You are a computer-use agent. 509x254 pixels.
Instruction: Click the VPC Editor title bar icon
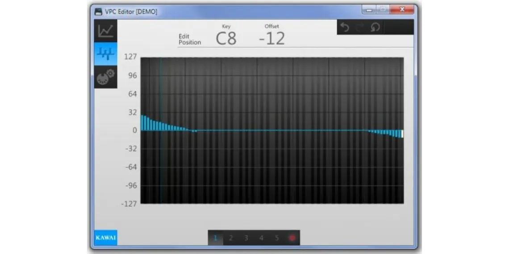pos(98,12)
